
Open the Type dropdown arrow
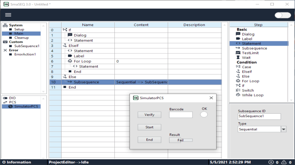[283, 129]
